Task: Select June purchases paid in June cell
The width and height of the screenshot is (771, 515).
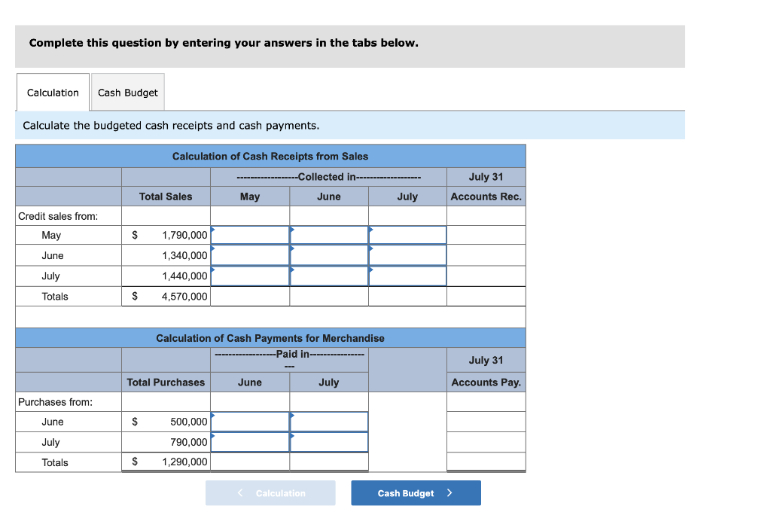Action: pyautogui.click(x=250, y=422)
